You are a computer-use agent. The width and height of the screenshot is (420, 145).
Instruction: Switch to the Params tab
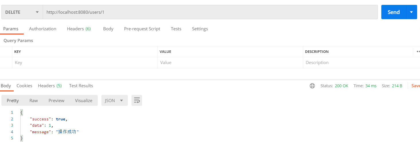11,29
